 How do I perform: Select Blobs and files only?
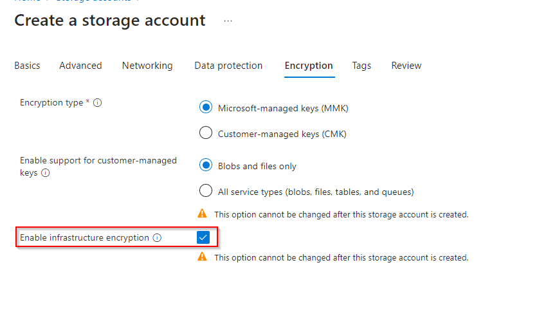click(x=206, y=166)
